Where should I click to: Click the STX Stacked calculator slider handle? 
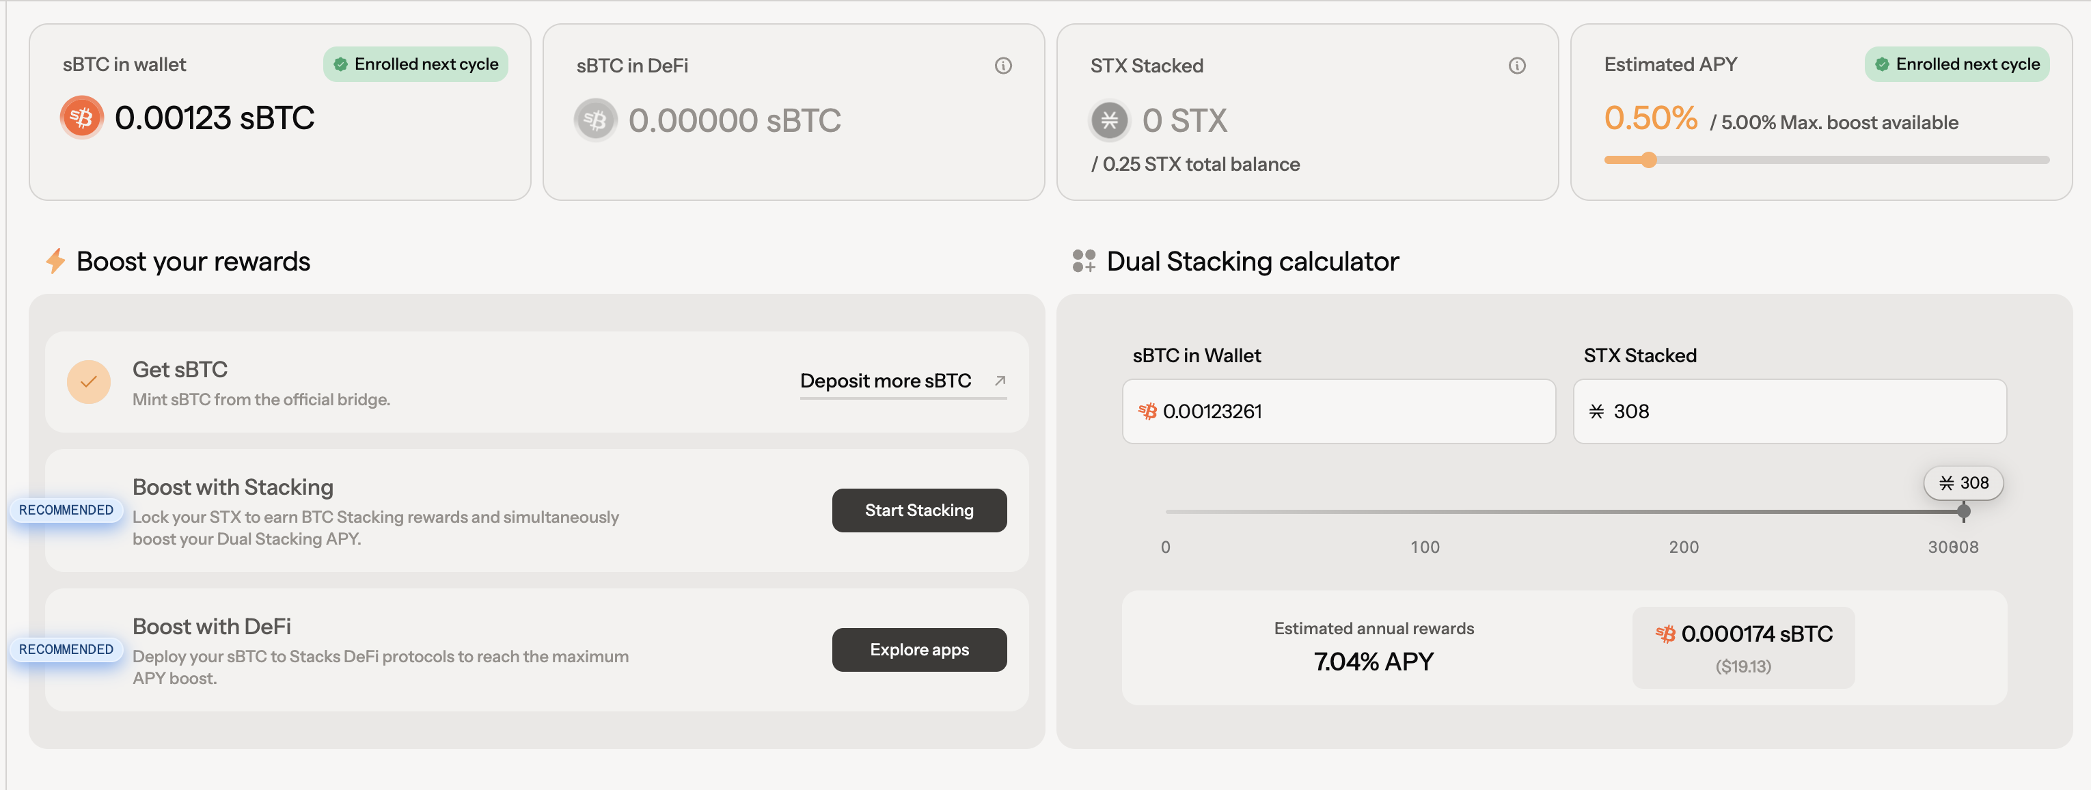1963,511
